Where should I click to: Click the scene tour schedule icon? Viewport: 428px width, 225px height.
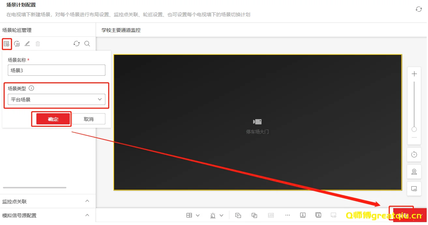(17, 44)
